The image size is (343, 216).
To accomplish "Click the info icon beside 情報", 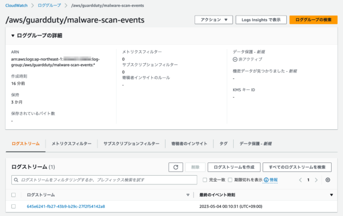I will tap(266, 180).
